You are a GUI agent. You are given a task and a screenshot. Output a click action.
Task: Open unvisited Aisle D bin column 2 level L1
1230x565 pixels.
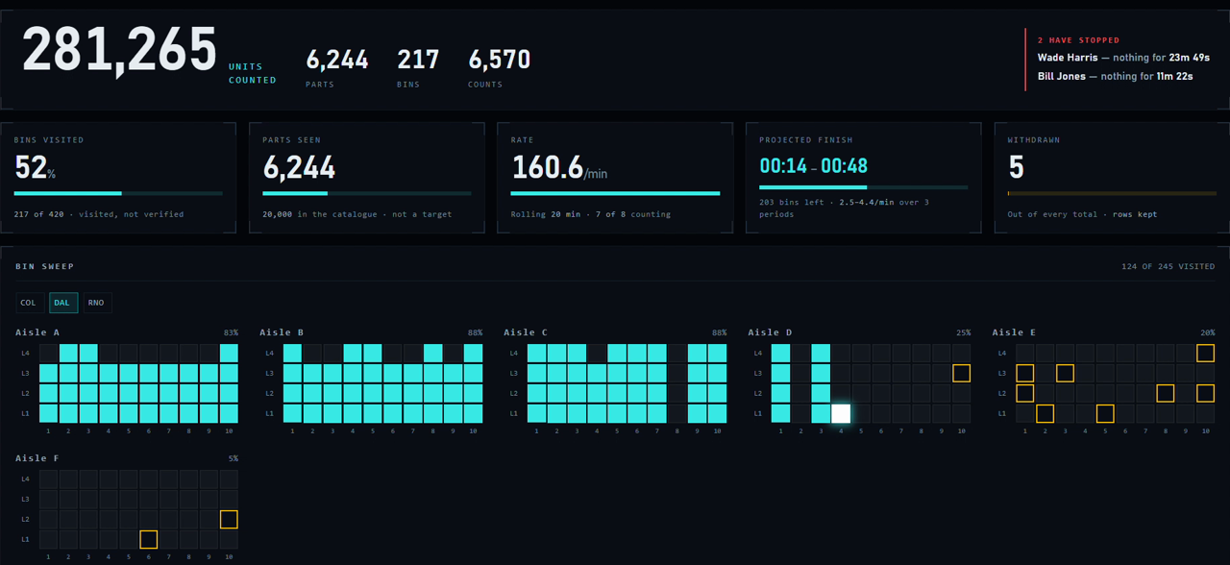pyautogui.click(x=800, y=413)
